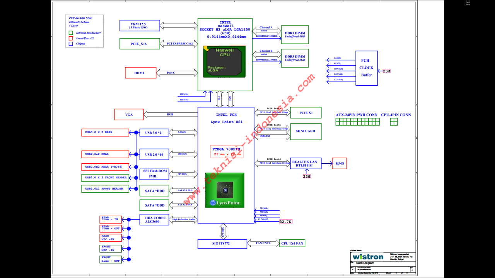
Task: Select the REALTEK LAN RTL8111G block
Action: point(306,164)
